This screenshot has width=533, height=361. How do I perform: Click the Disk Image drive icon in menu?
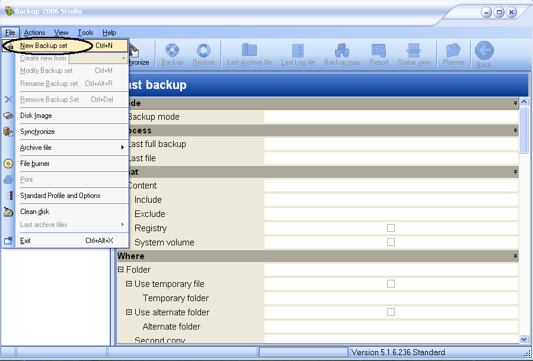click(8, 116)
